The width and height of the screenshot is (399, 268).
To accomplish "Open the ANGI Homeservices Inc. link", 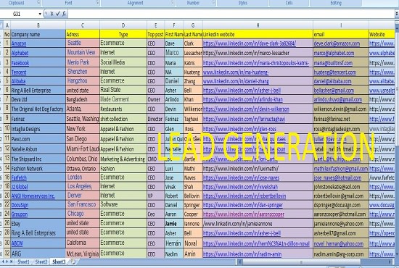I will 33,196.
